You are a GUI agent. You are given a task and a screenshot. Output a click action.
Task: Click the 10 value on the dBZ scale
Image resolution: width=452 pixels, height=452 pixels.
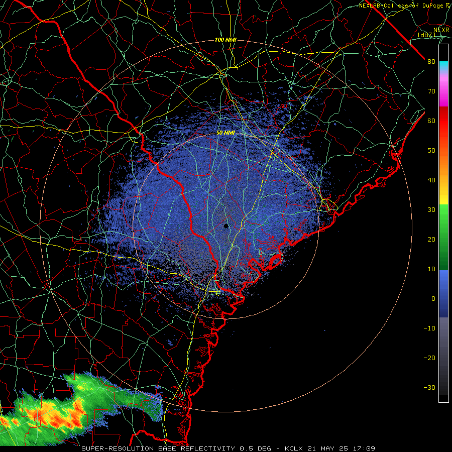(x=431, y=269)
